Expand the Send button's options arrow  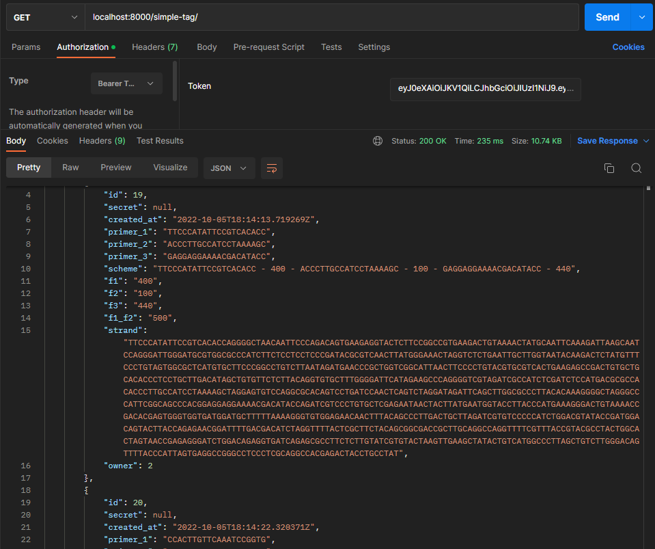point(643,16)
